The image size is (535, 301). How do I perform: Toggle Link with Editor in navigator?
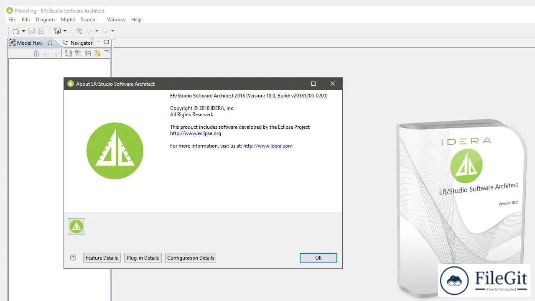[97, 53]
